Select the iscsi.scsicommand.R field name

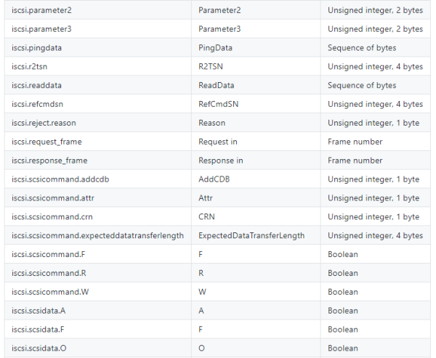tap(49, 273)
